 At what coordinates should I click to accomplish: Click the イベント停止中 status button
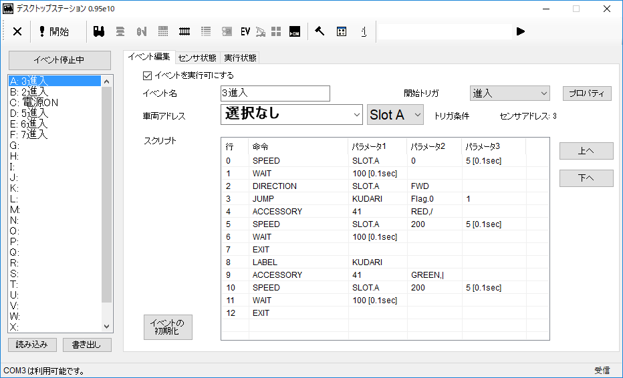point(59,60)
